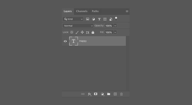Image resolution: width=192 pixels, height=105 pixels.
Task: Prevent auto-nesting into artboards lock
Action: (87, 32)
